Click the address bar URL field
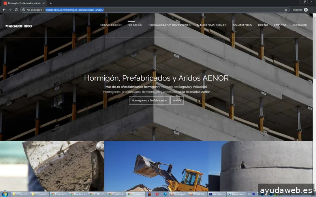Screen dimensions: 316x197 (x=158, y=9)
